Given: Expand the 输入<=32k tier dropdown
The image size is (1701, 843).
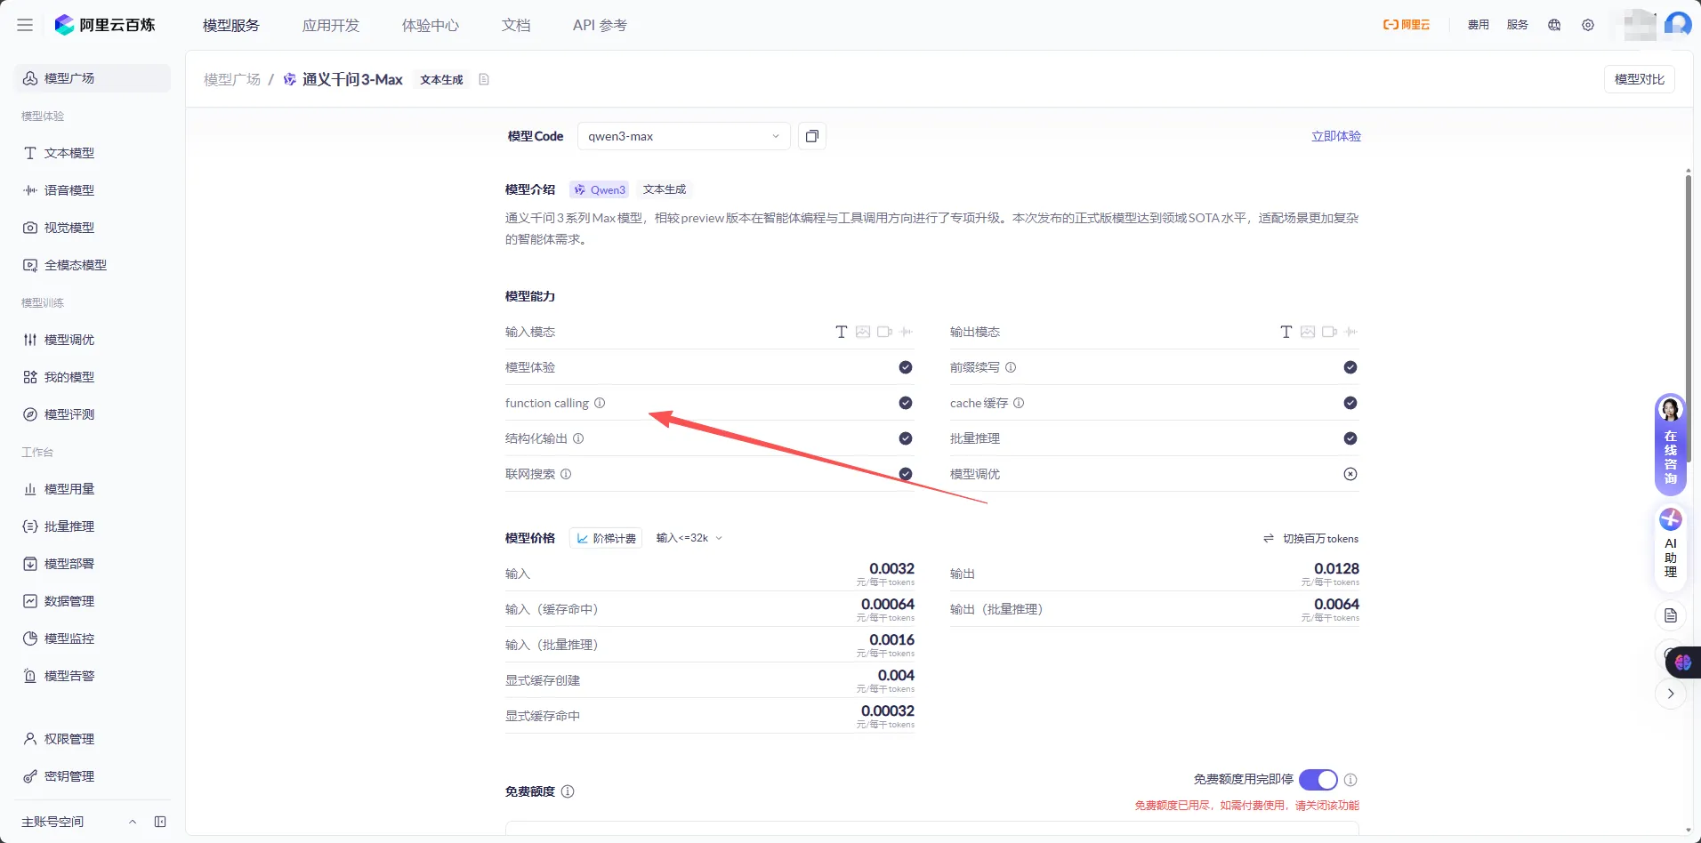Looking at the screenshot, I should click(x=689, y=538).
